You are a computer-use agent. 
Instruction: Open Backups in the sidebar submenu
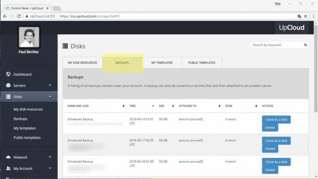[x=20, y=119]
